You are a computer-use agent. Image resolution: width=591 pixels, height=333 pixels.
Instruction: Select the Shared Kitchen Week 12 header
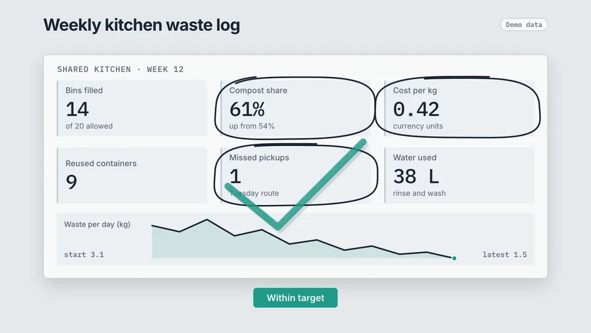(120, 69)
